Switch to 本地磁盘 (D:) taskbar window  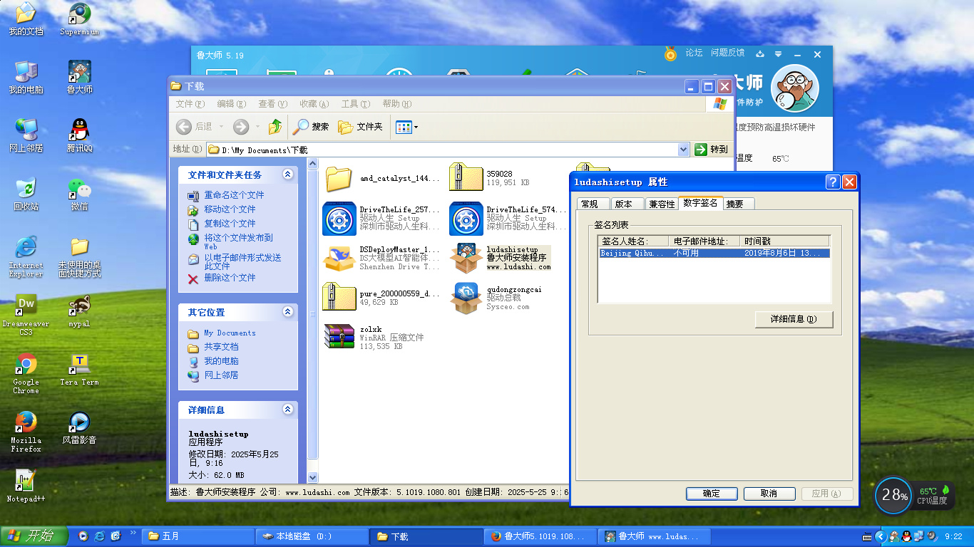[312, 536]
